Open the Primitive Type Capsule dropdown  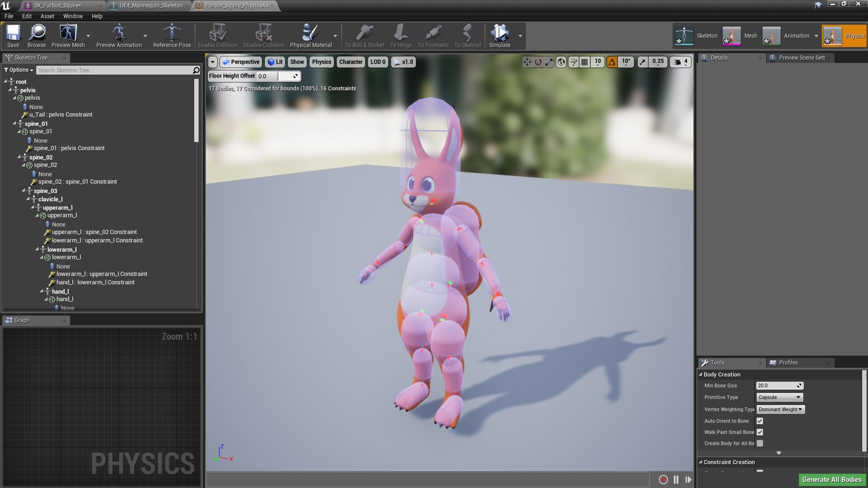pos(780,397)
